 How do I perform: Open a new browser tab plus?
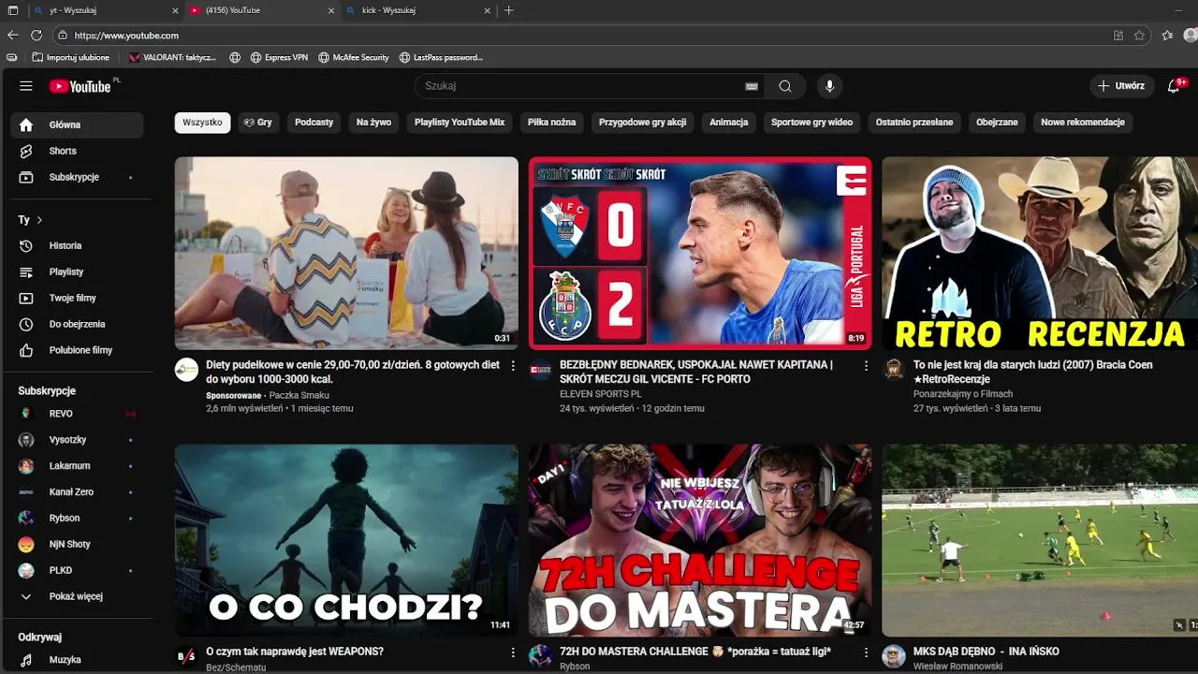pyautogui.click(x=509, y=10)
